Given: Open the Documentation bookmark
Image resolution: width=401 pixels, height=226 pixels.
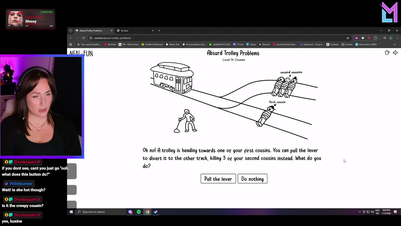Looking at the screenshot, I should click(x=194, y=44).
